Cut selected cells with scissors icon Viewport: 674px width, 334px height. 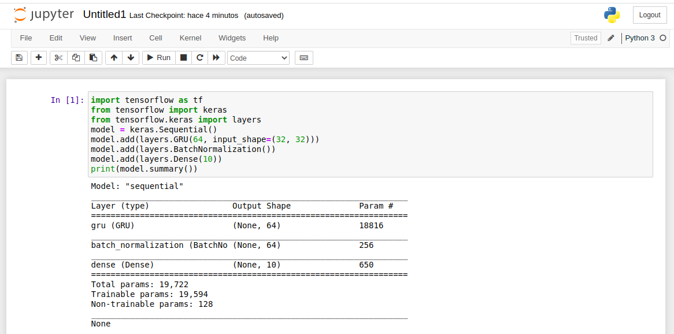[x=58, y=58]
